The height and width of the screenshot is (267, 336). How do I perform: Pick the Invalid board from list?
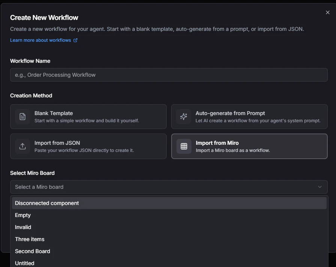pos(23,227)
